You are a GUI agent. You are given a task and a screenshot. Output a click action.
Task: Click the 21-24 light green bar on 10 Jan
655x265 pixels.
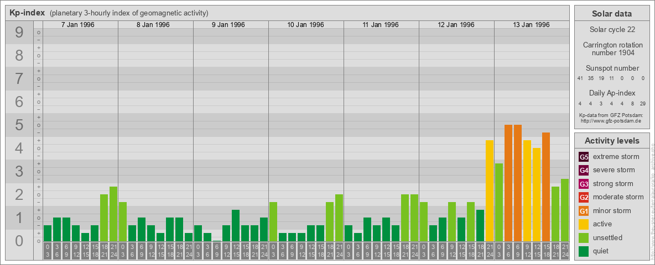click(339, 218)
